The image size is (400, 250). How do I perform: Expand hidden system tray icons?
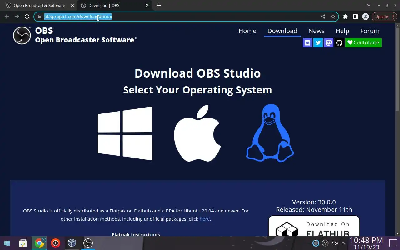[343, 243]
